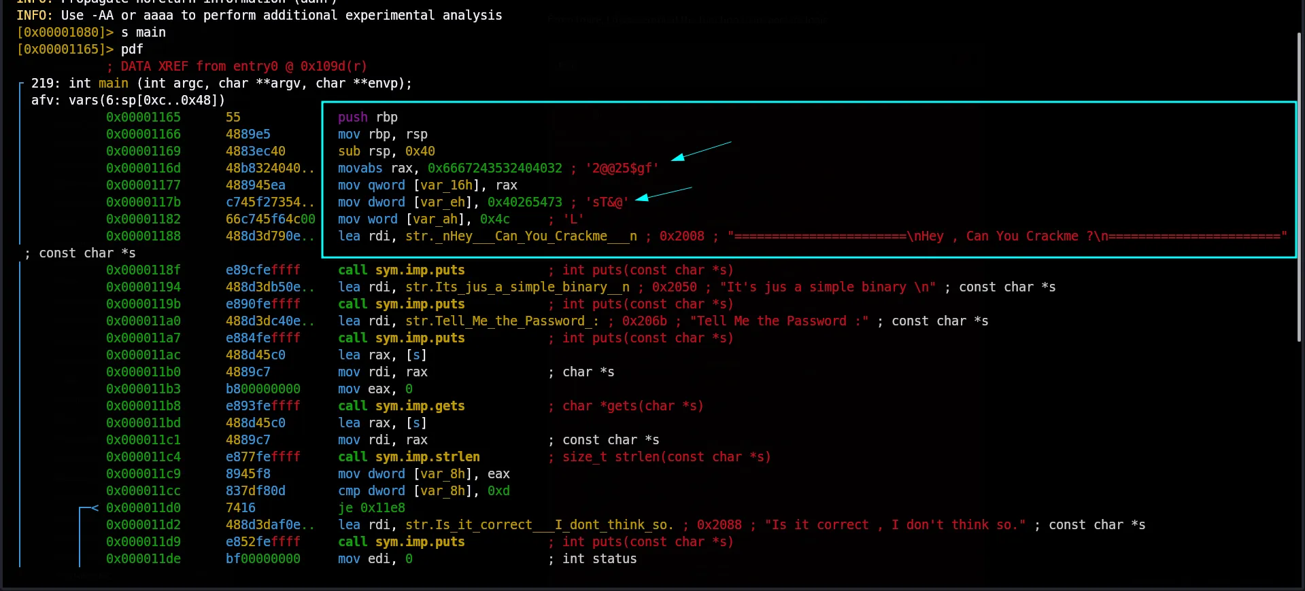
Task: Click the opcode bytes 4883ec40
Action: click(x=256, y=151)
